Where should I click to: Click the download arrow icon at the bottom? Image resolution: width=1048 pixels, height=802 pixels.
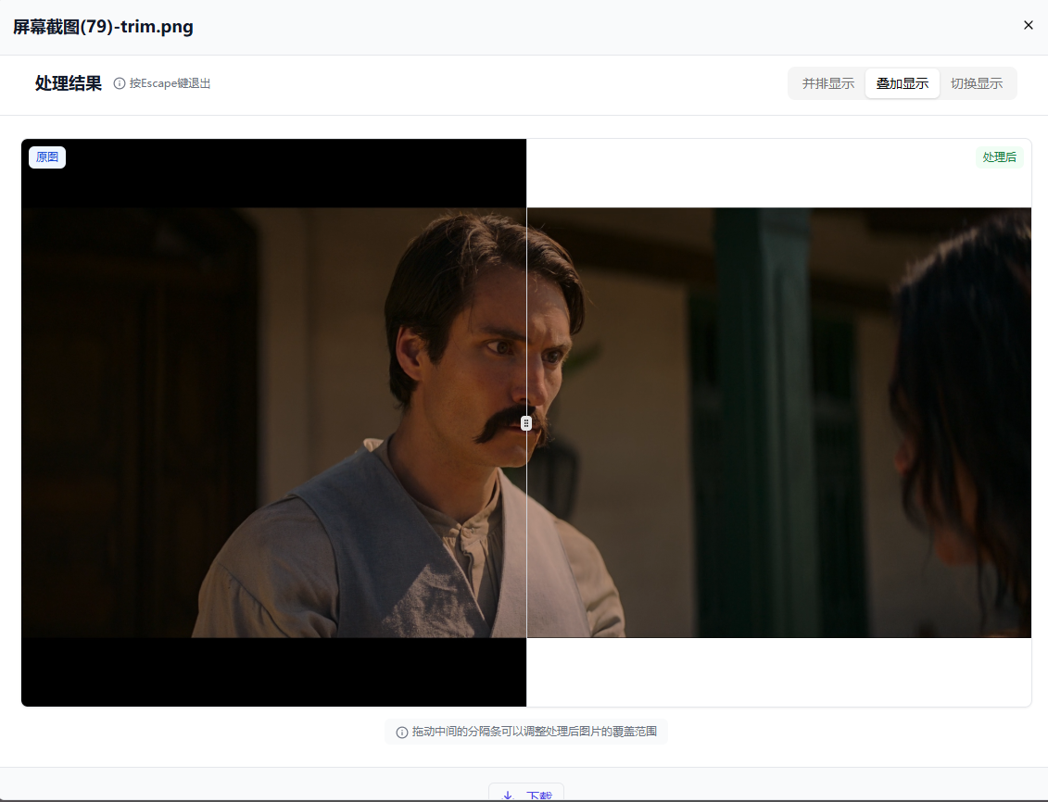point(507,796)
